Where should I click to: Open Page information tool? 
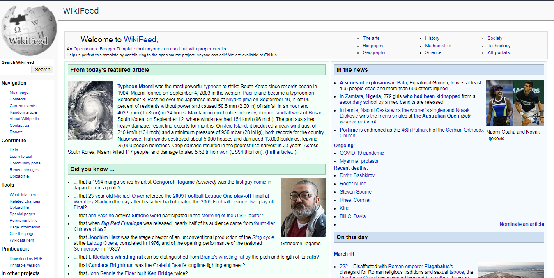[x=25, y=227]
